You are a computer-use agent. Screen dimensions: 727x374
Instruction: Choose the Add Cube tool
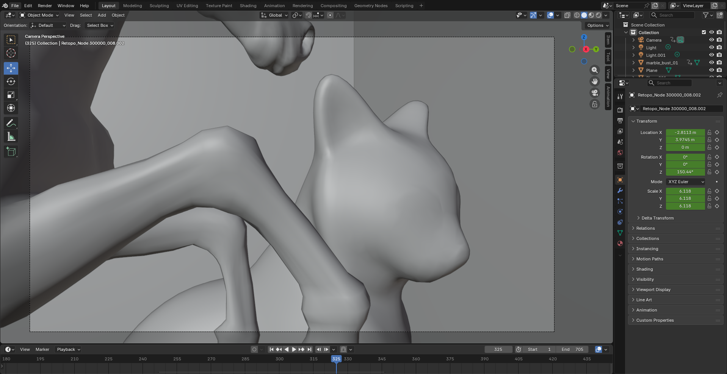coord(11,152)
